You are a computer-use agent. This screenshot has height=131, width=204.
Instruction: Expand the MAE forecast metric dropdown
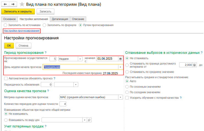tap(120, 97)
